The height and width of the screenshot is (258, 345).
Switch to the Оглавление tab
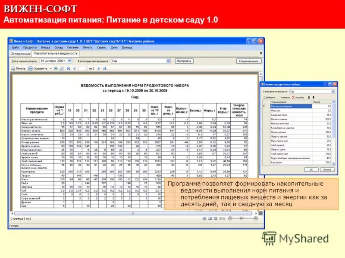(x=20, y=53)
